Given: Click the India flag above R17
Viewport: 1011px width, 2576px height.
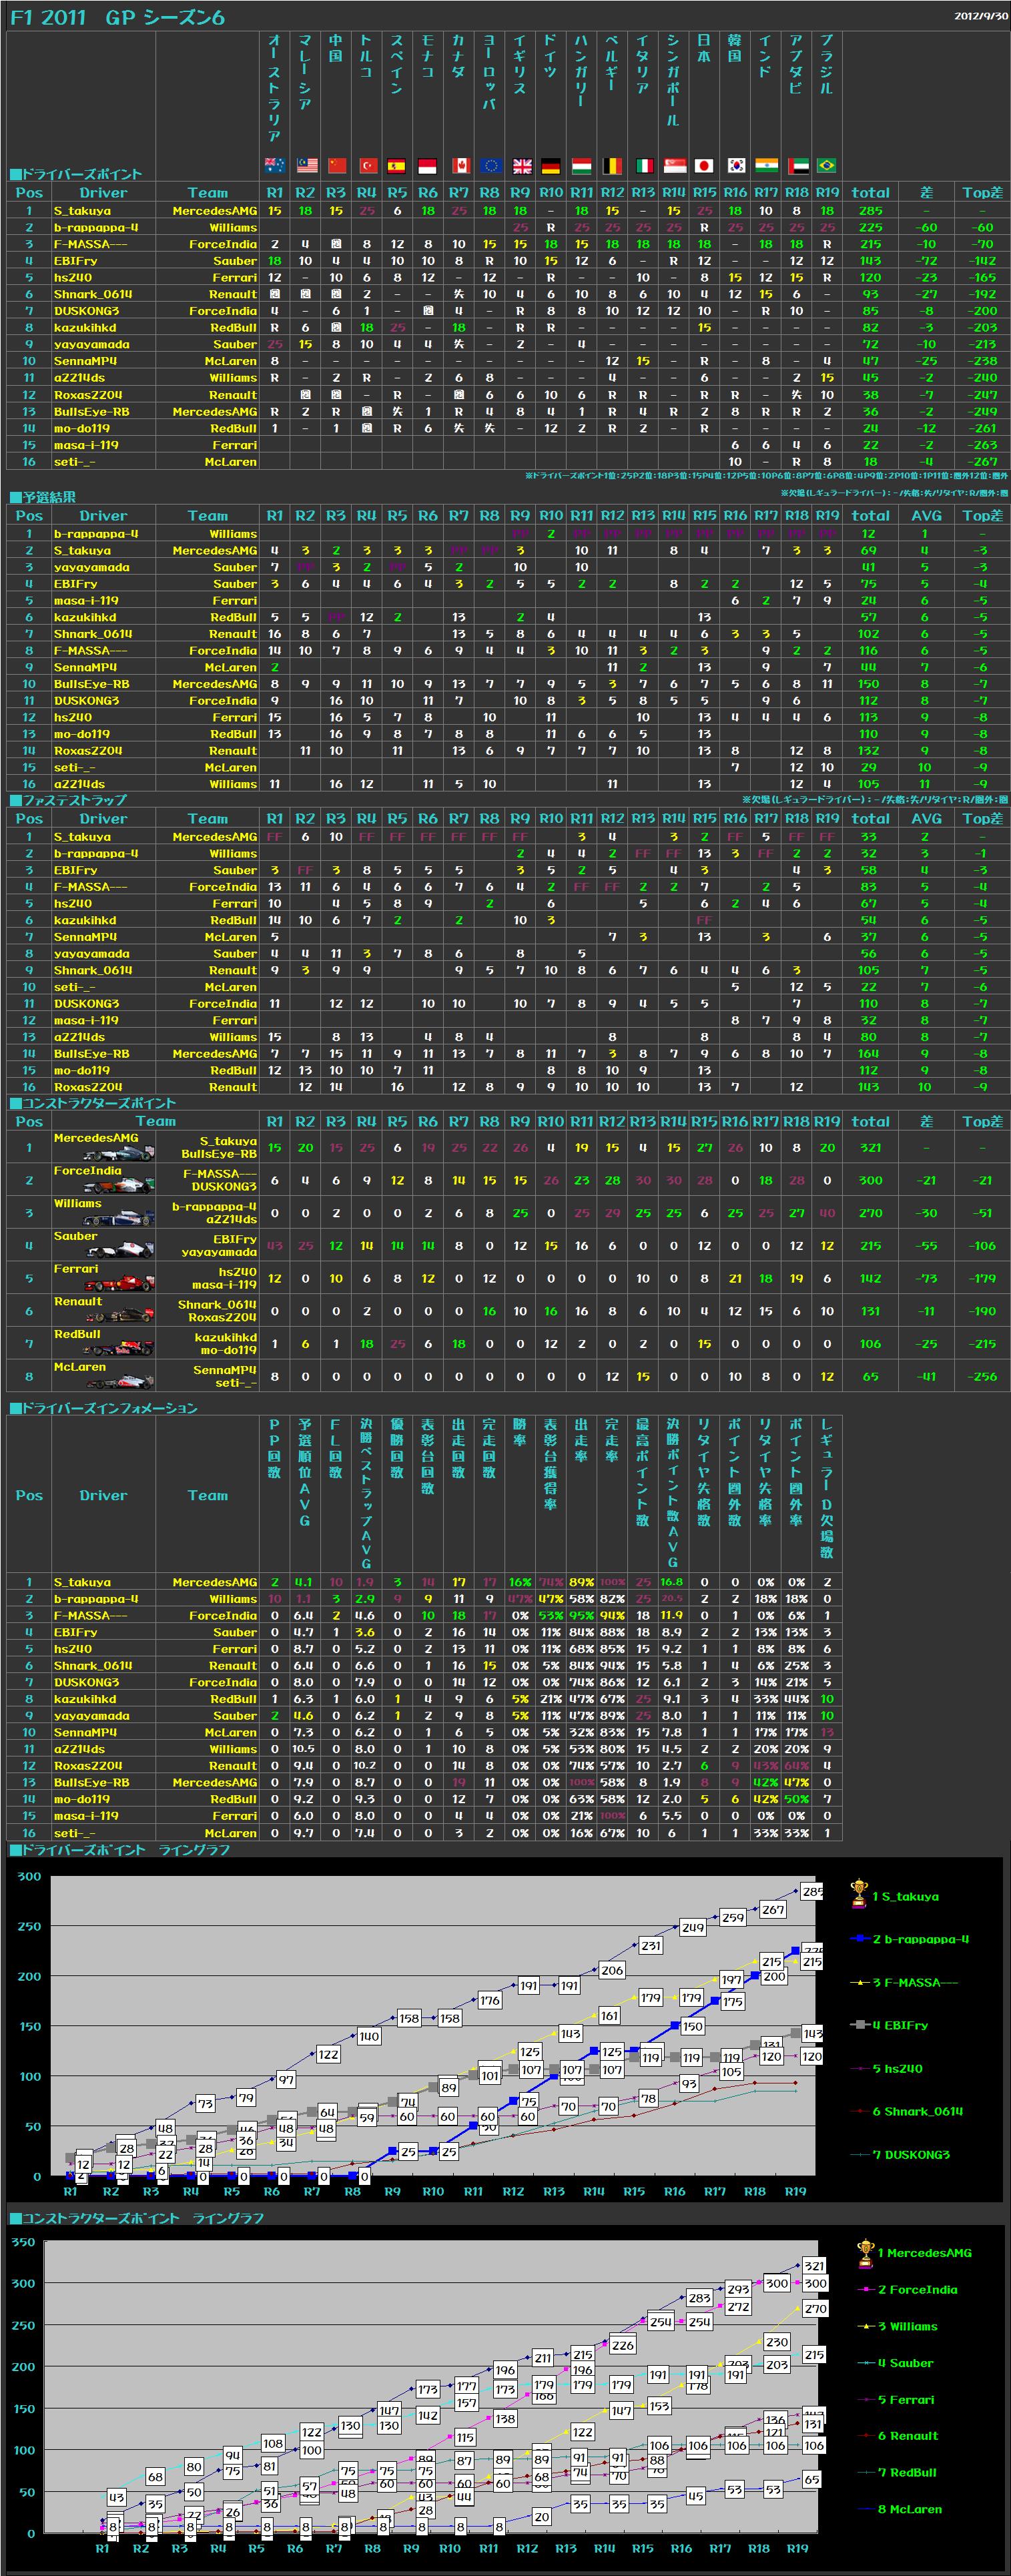Looking at the screenshot, I should point(766,165).
